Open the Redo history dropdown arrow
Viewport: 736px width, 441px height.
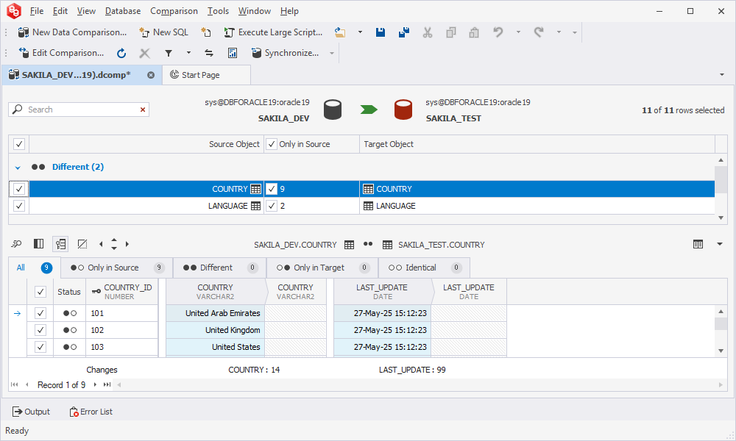[x=559, y=32]
